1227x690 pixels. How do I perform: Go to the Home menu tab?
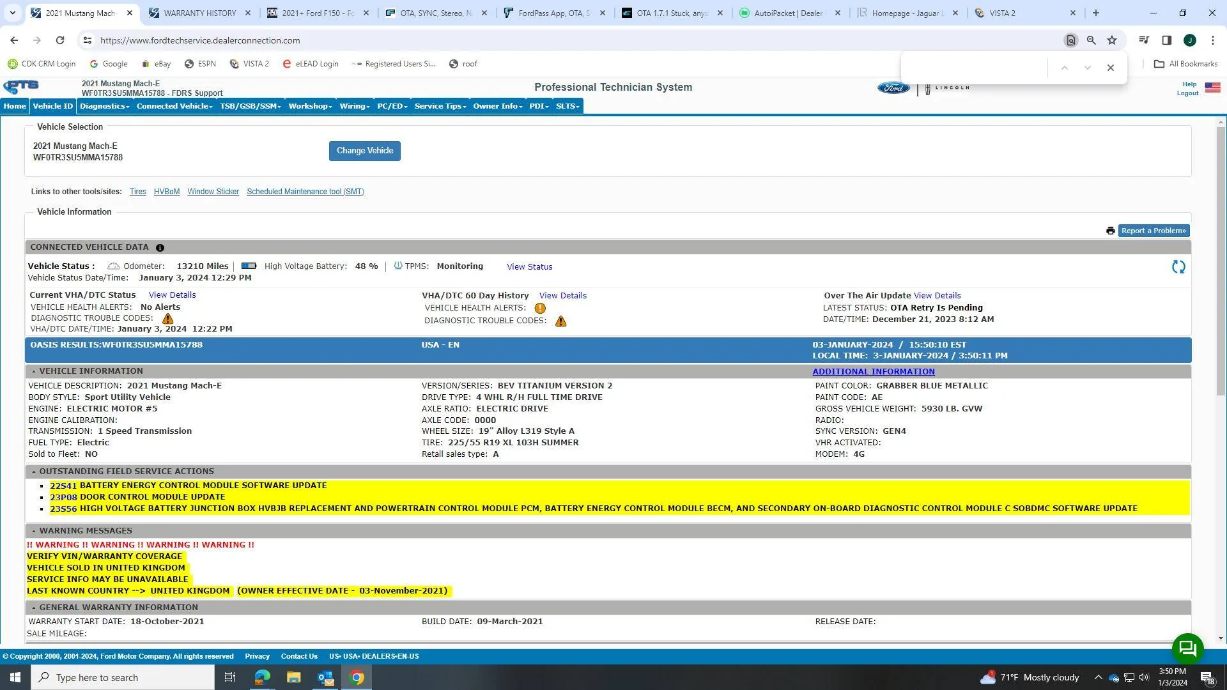15,106
